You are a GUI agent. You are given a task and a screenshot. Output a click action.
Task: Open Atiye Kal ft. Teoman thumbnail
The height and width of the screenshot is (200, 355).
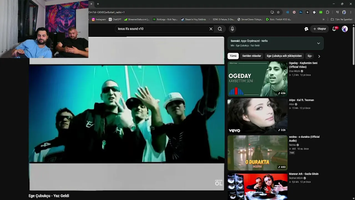pyautogui.click(x=257, y=116)
